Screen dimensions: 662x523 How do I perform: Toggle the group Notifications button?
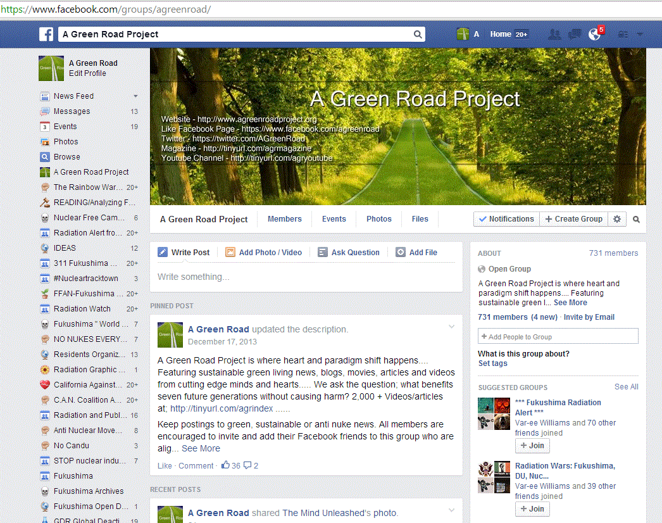tap(506, 219)
